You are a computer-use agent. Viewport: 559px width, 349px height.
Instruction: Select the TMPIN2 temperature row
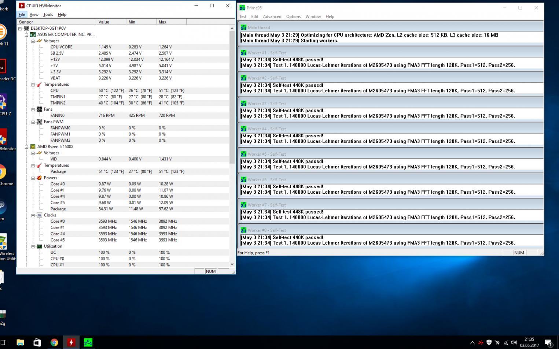click(x=123, y=103)
